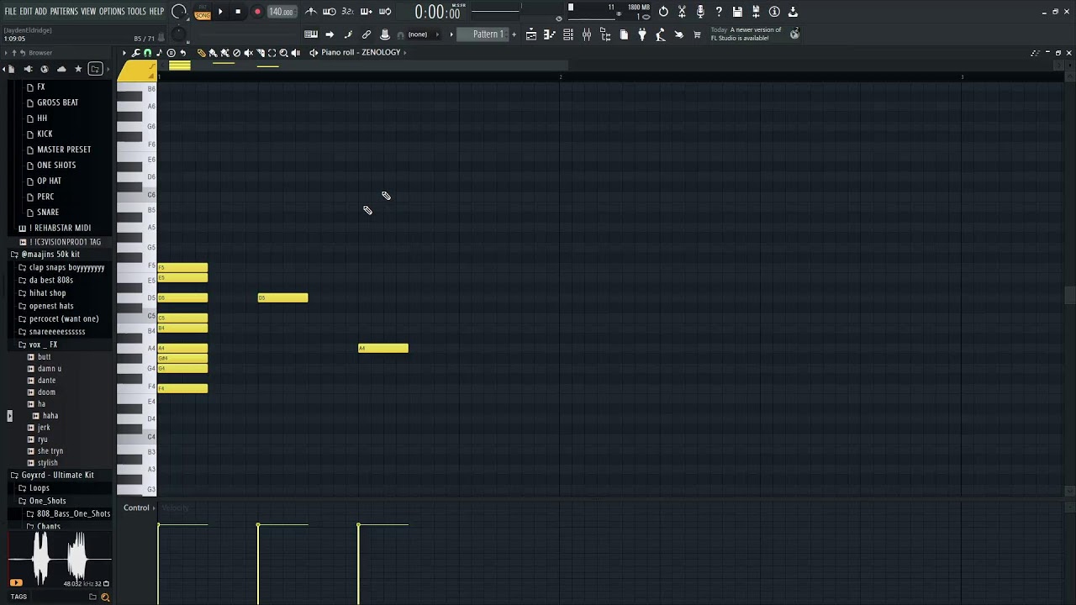Select the Mute notes tool
Screen dimensions: 1076x605
click(x=248, y=52)
